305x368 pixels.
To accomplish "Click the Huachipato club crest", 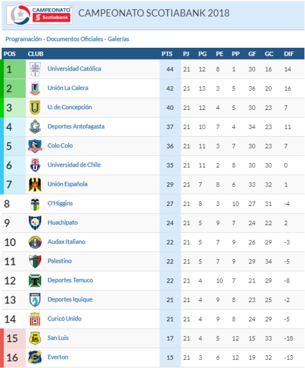I will click(x=35, y=223).
